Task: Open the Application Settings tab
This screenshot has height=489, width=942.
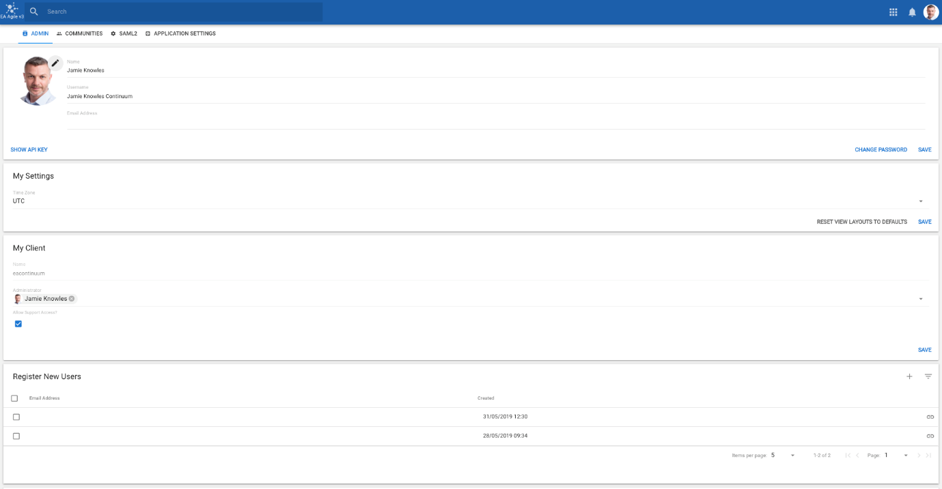Action: (180, 33)
